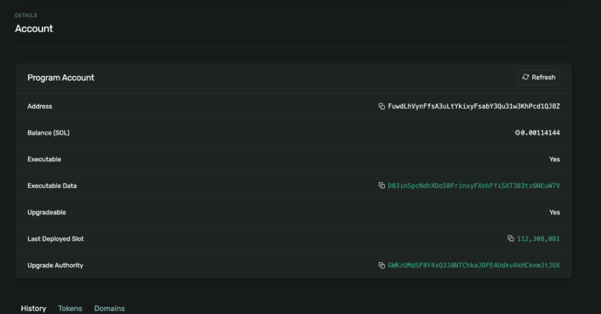
Task: Copy the Last Deployed Slot number
Action: click(510, 239)
